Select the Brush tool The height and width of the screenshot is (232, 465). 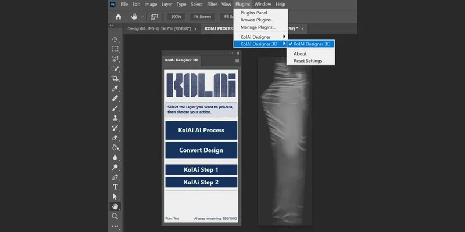(x=115, y=108)
